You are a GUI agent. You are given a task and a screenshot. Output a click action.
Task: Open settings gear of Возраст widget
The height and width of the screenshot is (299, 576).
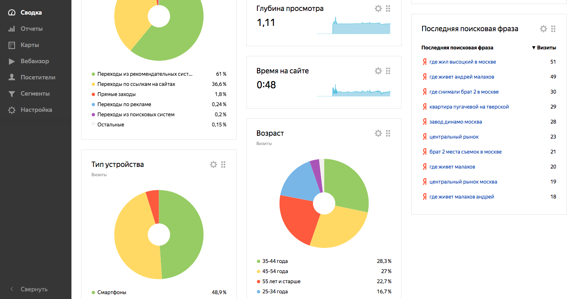click(378, 133)
